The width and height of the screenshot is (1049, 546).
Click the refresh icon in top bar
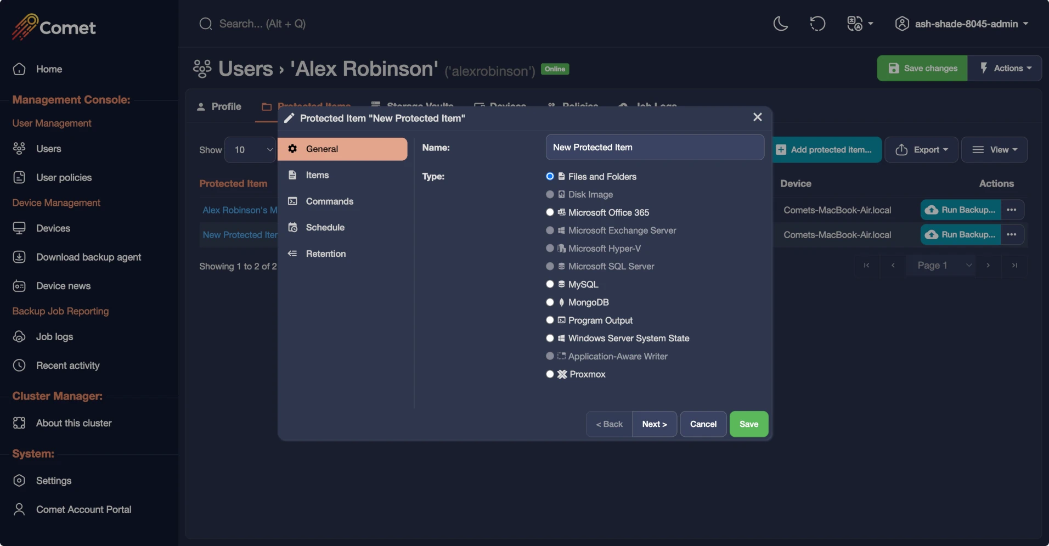817,24
